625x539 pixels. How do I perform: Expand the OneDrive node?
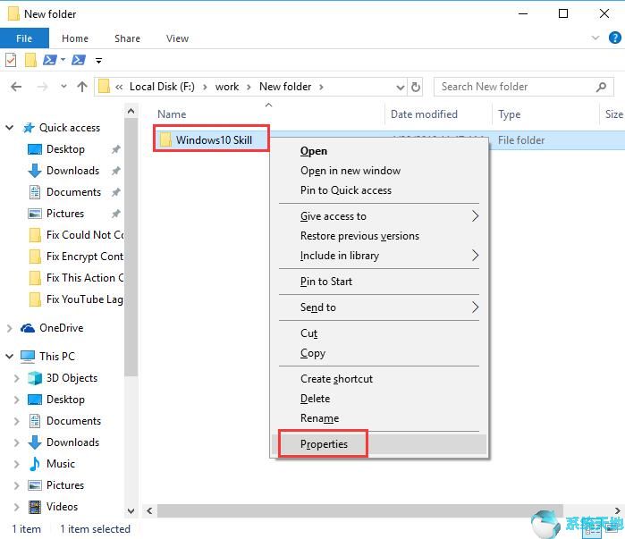coord(10,328)
